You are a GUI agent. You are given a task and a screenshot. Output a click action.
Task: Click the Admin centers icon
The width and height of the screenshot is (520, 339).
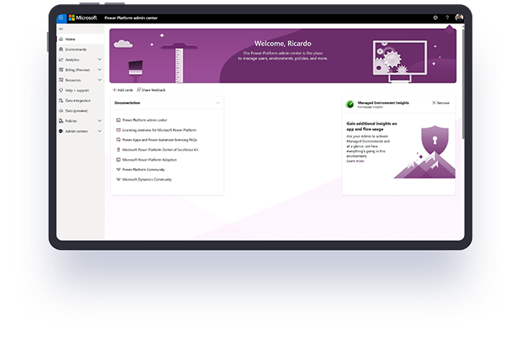(61, 131)
